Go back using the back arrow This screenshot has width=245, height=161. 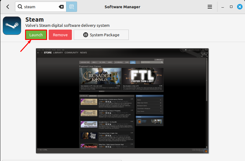[8, 7]
